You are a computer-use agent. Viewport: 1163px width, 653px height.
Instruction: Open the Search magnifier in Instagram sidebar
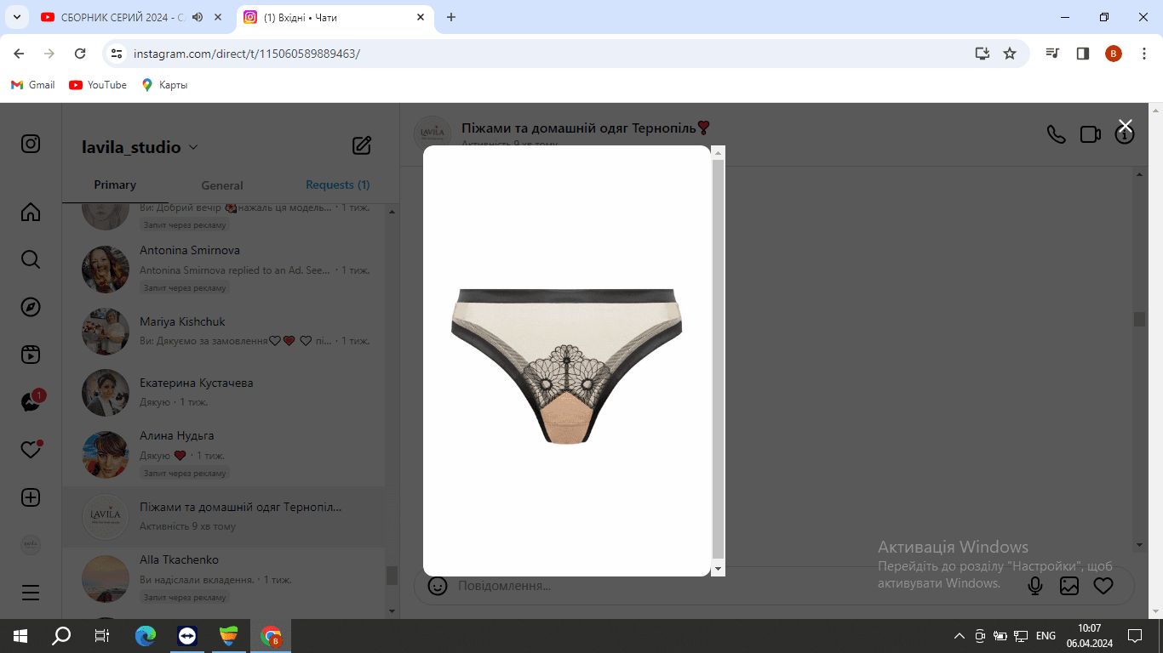click(31, 259)
